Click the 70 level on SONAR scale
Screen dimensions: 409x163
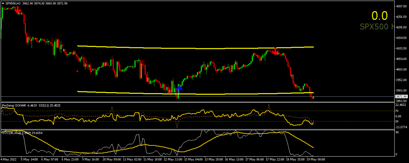(x=398, y=111)
